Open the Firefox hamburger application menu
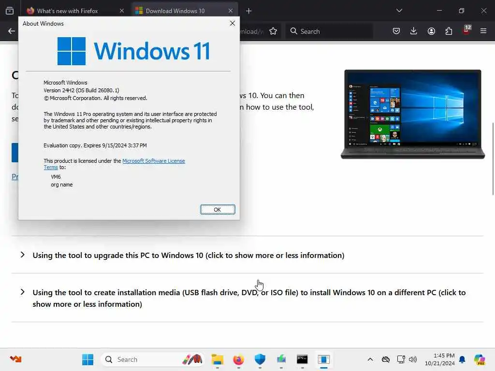Viewport: 495px width, 371px height. click(x=483, y=31)
